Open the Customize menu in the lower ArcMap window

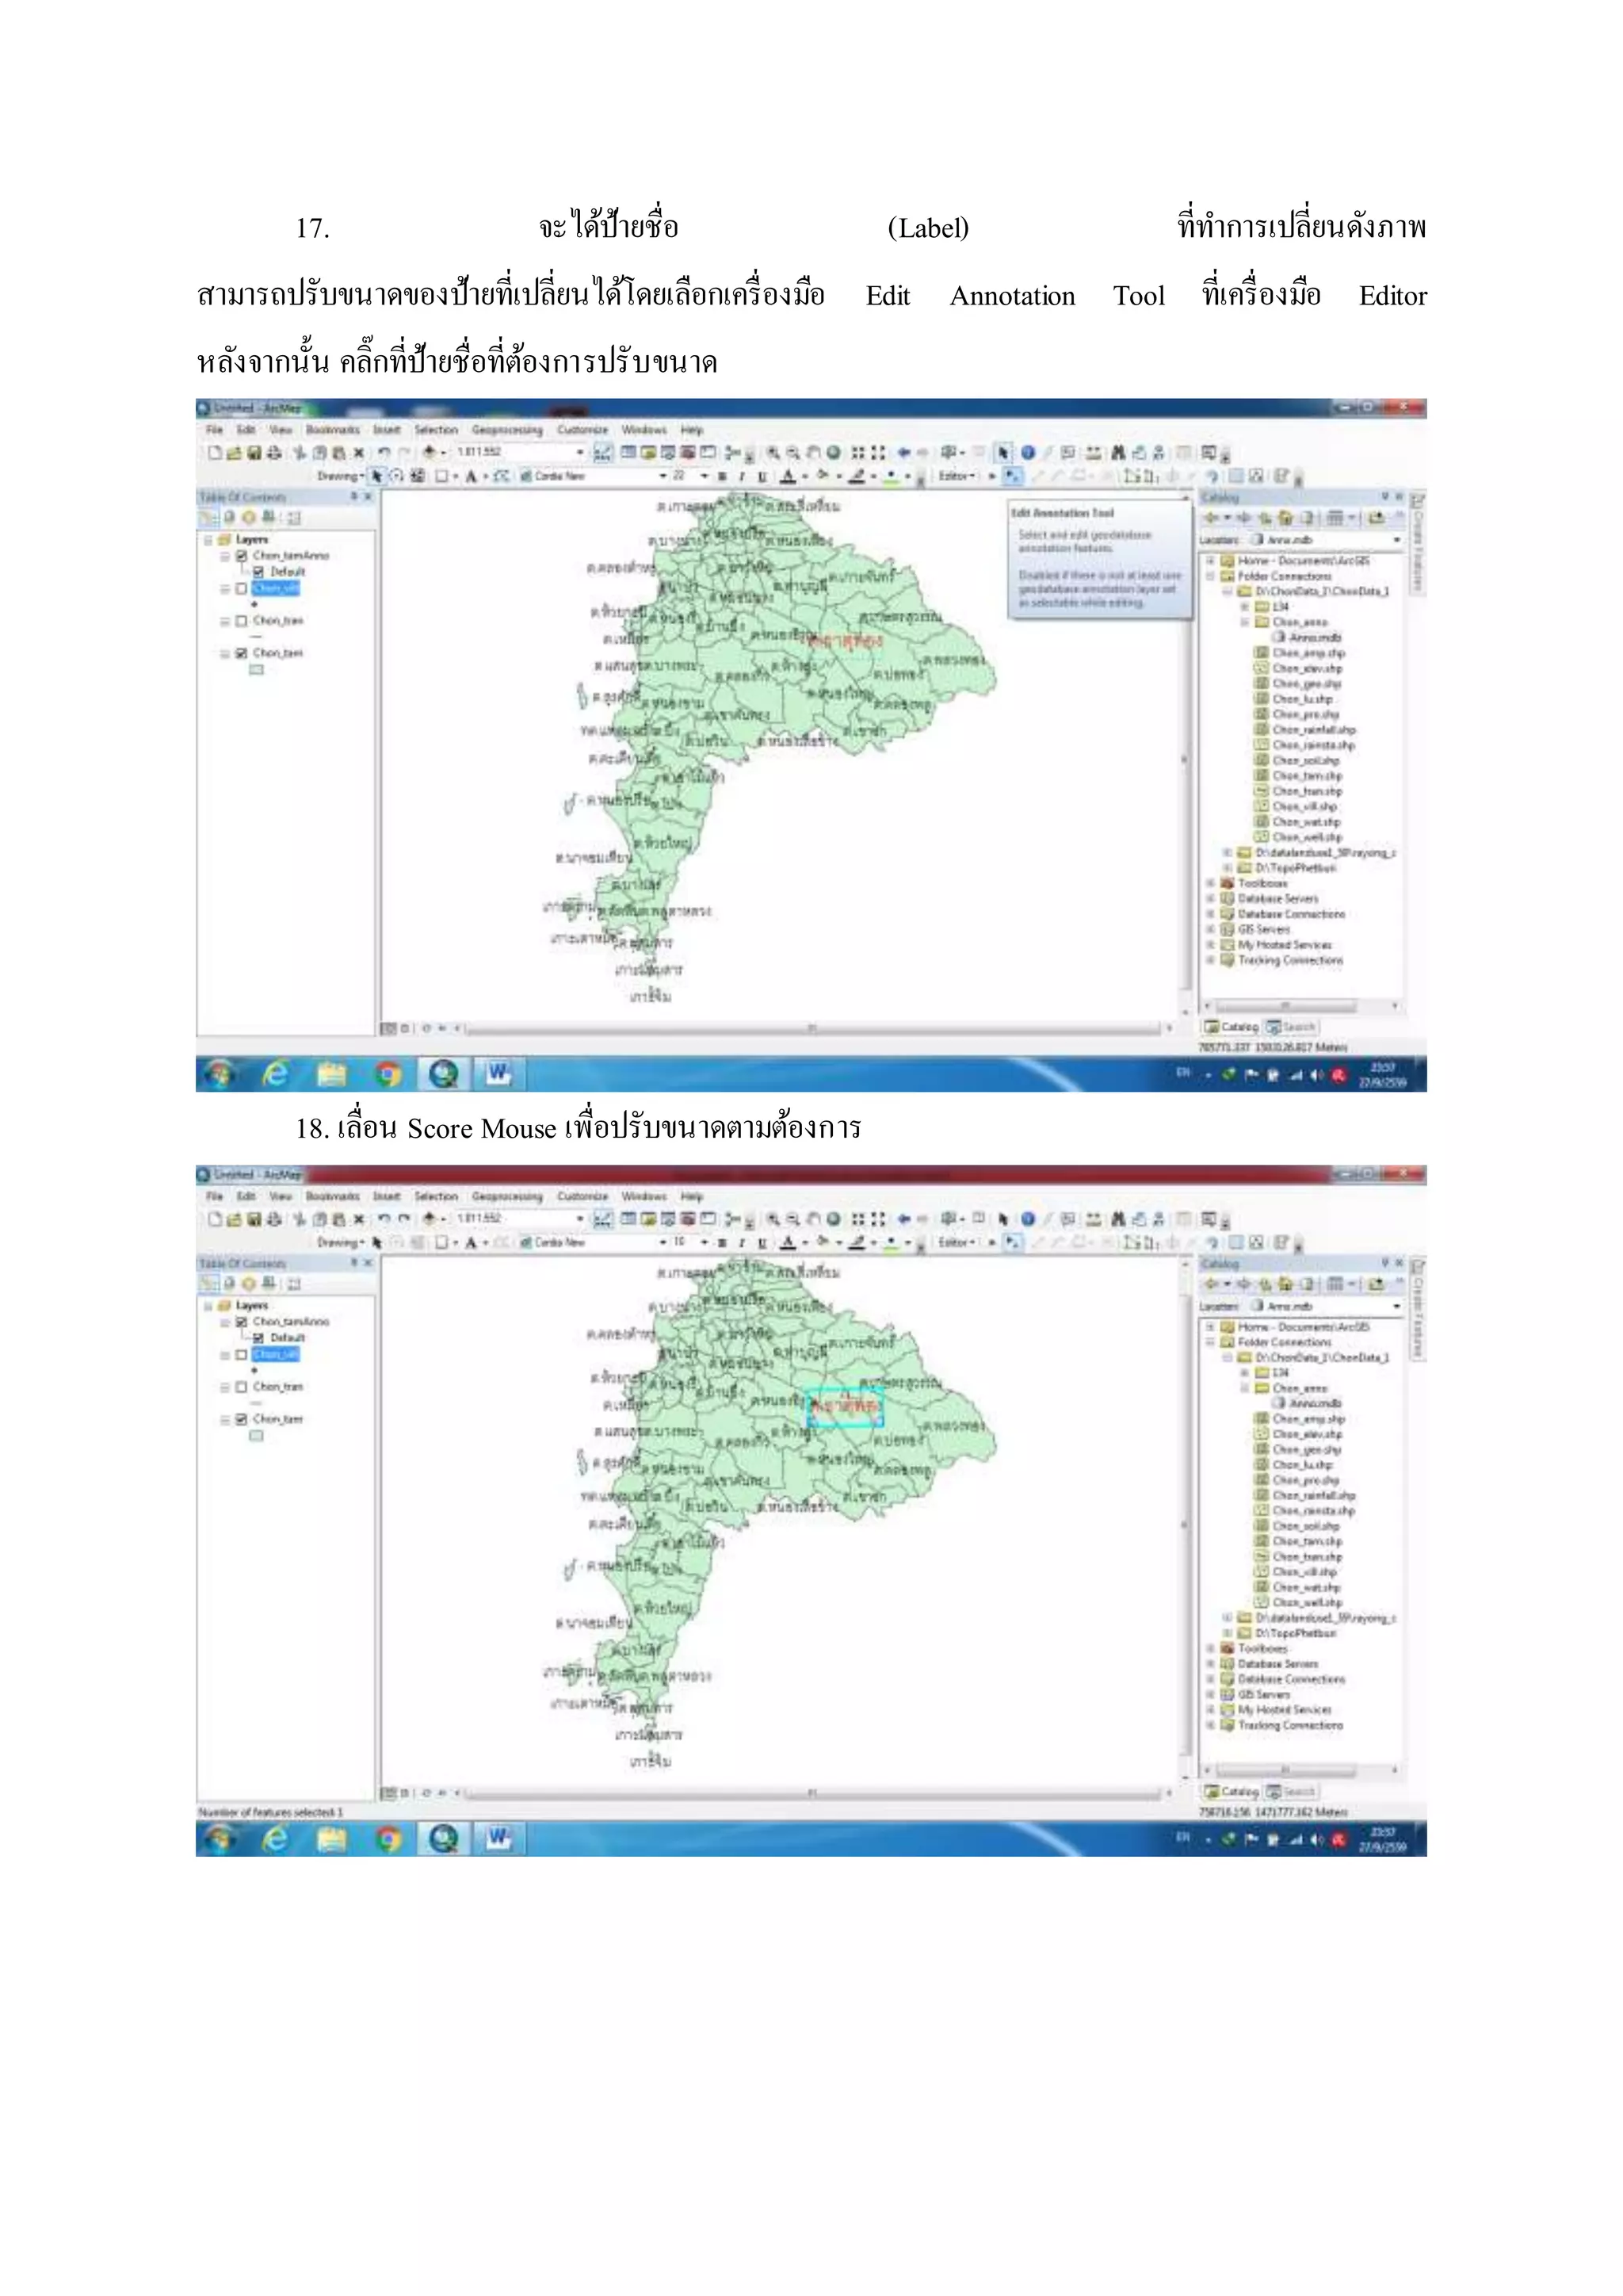(582, 1196)
